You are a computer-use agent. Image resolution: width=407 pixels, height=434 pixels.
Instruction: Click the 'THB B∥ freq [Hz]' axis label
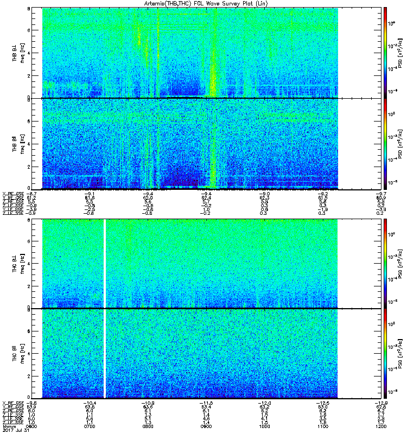point(18,144)
